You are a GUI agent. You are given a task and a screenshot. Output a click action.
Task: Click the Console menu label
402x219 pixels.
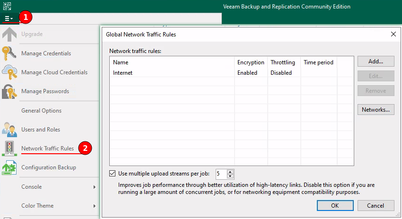pyautogui.click(x=32, y=187)
